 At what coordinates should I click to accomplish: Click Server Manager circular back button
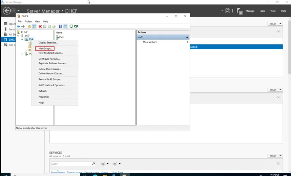point(7,11)
